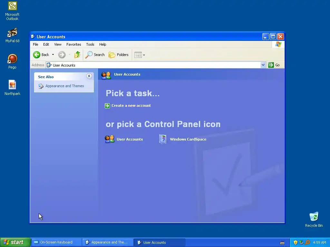Open Microsoft Outlook desktop icon
This screenshot has width=330, height=247.
point(12,11)
